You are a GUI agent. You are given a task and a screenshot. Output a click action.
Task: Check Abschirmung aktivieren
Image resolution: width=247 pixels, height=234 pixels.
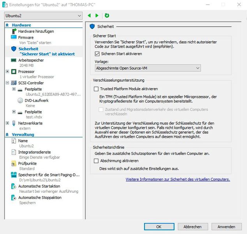pyautogui.click(x=96, y=161)
